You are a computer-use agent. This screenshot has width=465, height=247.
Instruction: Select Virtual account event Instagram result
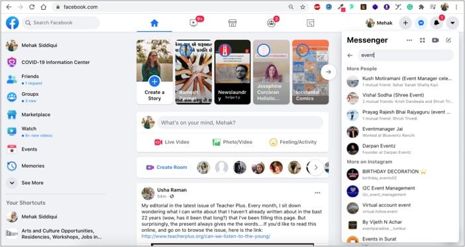pyautogui.click(x=400, y=208)
